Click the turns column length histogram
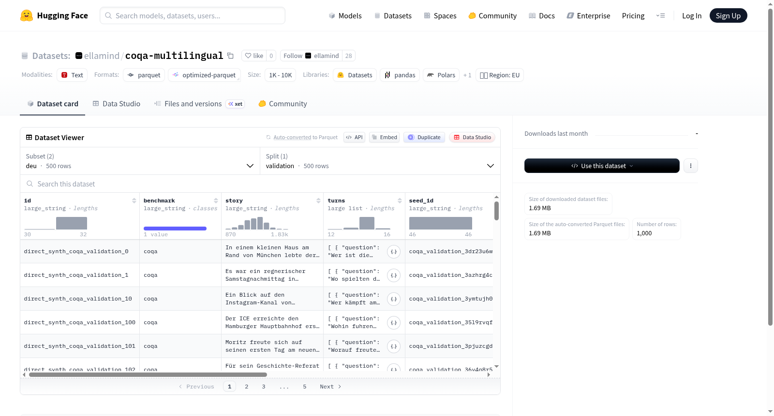This screenshot has width=774, height=416. pyautogui.click(x=359, y=223)
